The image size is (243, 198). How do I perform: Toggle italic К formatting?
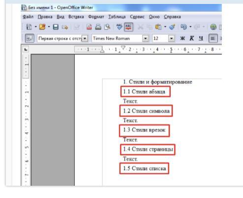[192, 38]
